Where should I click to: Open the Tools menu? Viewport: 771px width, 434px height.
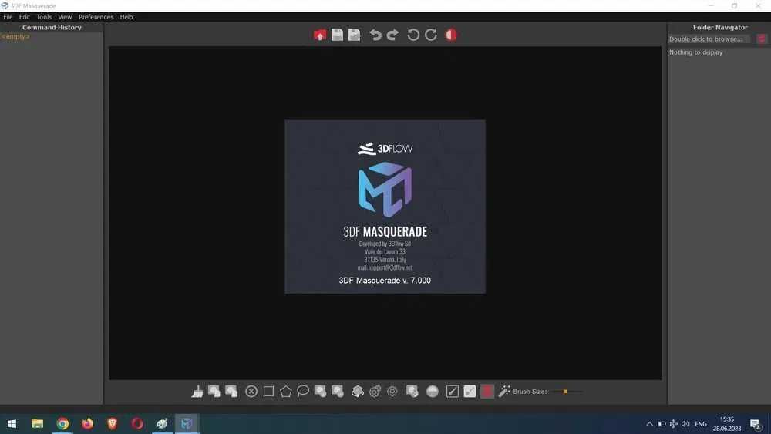click(x=44, y=17)
